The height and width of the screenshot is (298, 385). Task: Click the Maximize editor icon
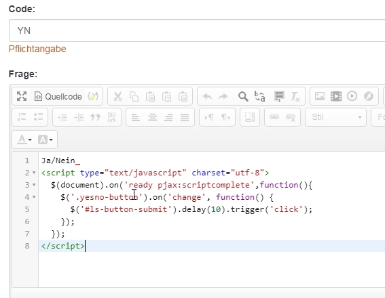[x=22, y=96]
